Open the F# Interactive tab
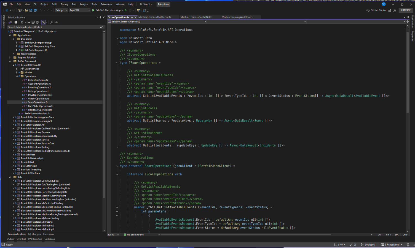 click(x=35, y=239)
